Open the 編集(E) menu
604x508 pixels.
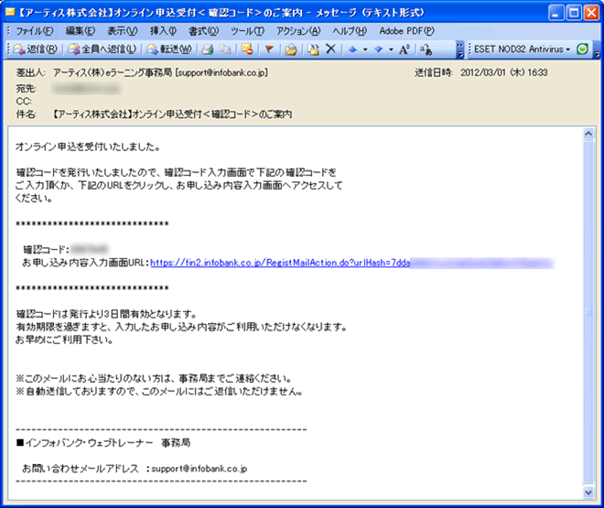tap(81, 31)
